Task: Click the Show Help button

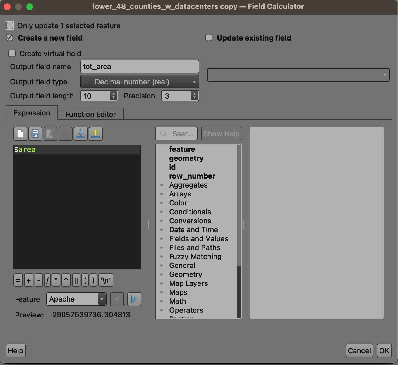Action: tap(221, 134)
